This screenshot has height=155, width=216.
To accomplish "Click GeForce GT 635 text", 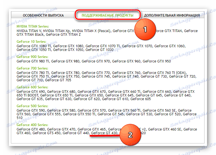I will pos(29,99).
